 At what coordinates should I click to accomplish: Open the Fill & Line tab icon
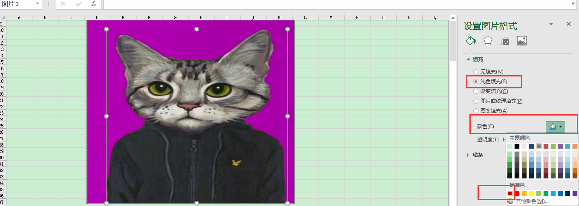pos(471,41)
